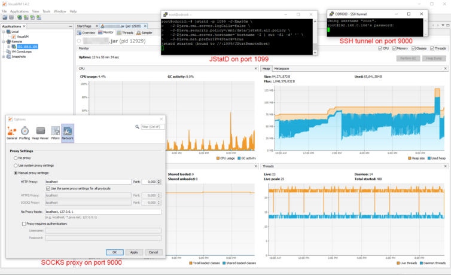Enable Proxy requires authentication checkbox
451x275 pixels.
24,224
